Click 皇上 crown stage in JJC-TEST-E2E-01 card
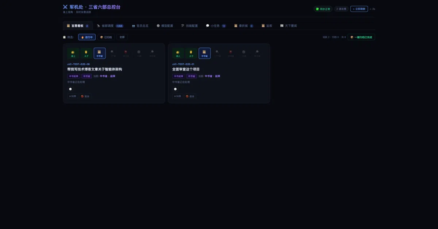Viewport: 438px width, 229px height. click(x=178, y=53)
